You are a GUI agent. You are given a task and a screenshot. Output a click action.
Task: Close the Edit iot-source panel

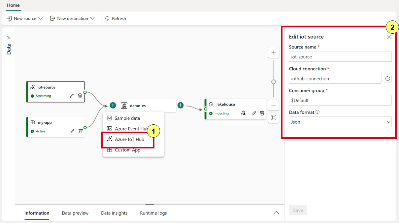coord(389,37)
